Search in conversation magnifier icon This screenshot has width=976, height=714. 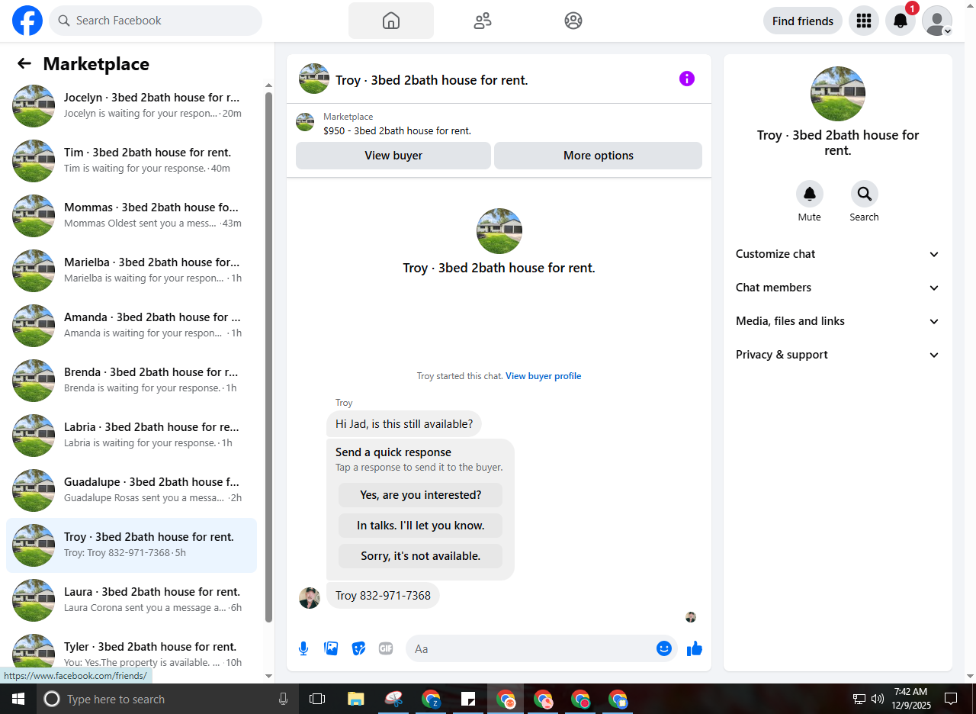(865, 194)
